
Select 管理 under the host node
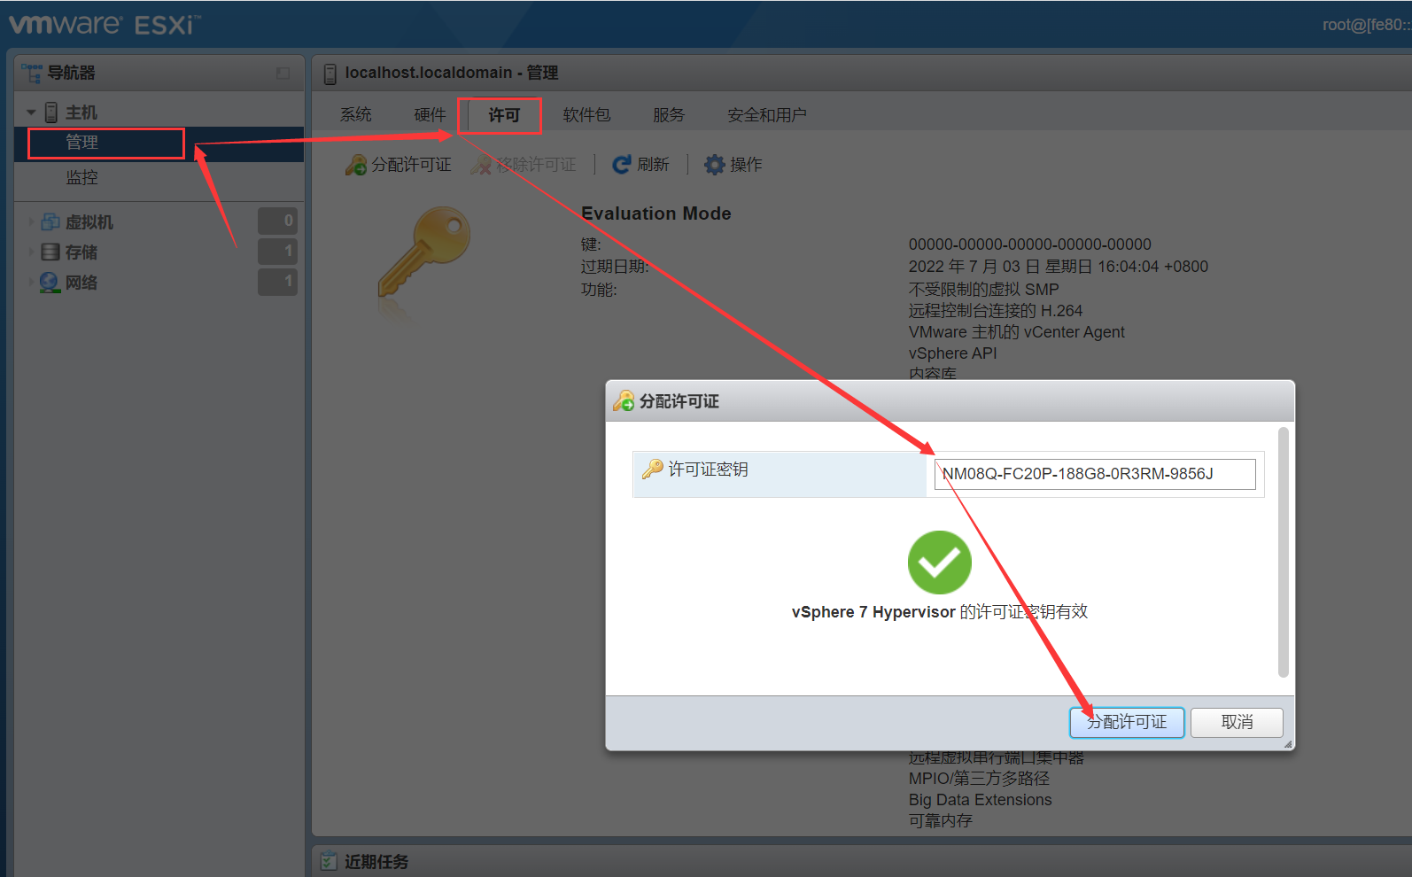(159, 144)
